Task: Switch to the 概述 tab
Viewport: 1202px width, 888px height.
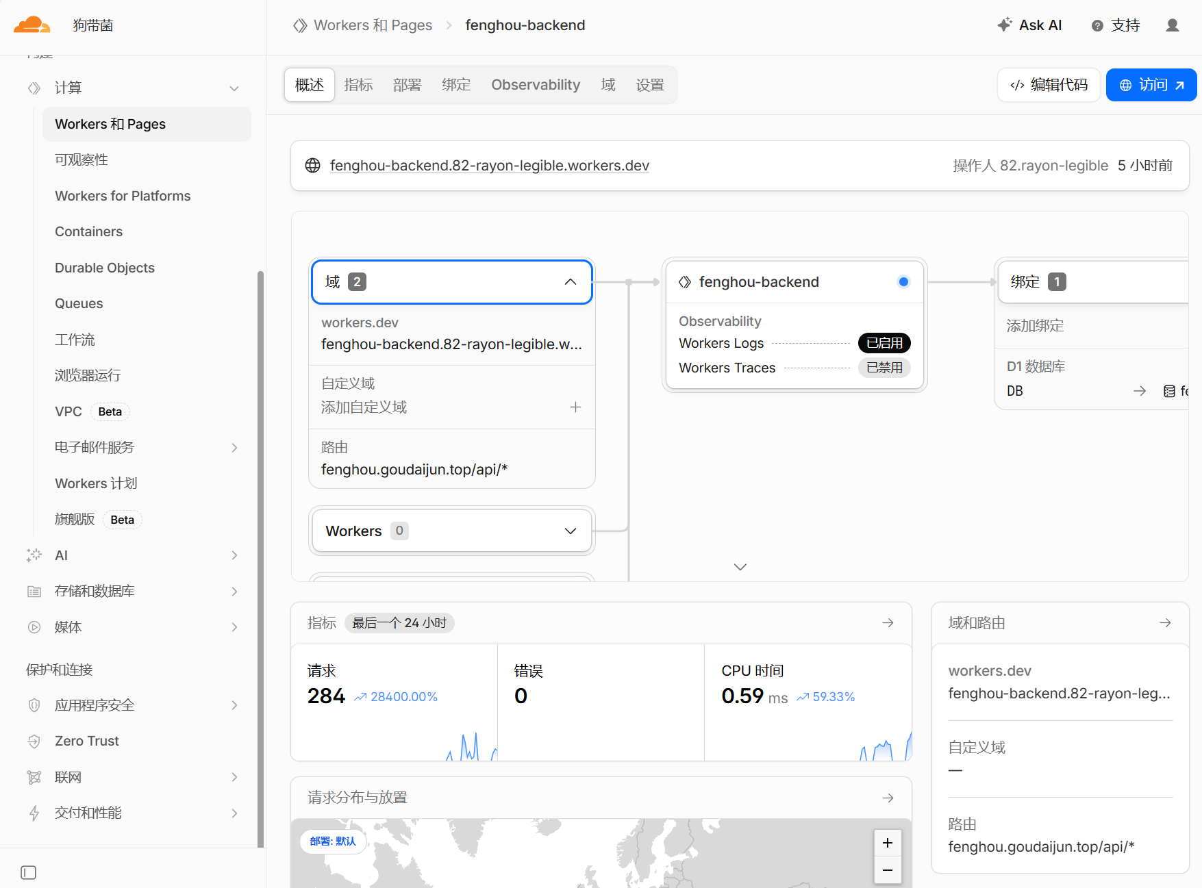Action: (x=310, y=85)
